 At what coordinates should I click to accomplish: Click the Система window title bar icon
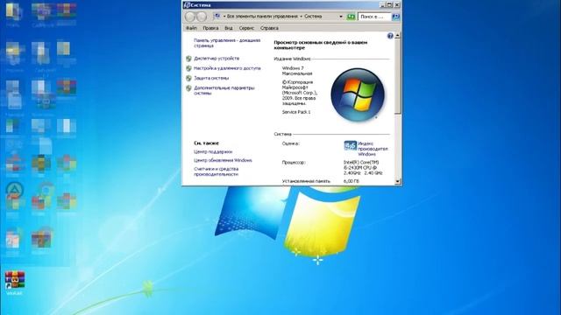pyautogui.click(x=187, y=5)
